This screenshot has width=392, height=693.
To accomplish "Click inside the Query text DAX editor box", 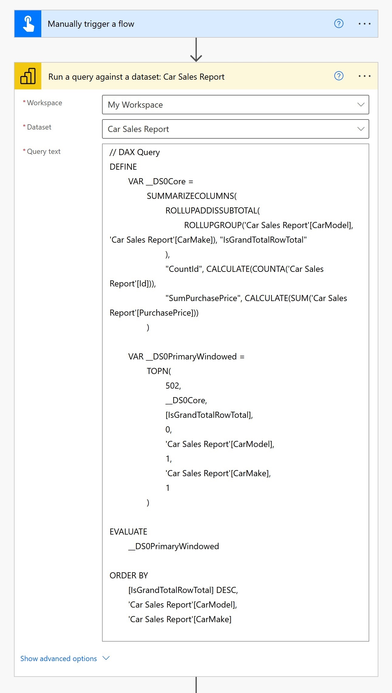I will click(236, 393).
